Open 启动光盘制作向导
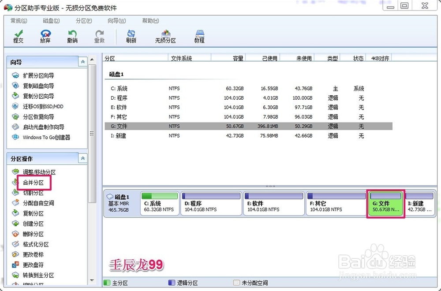This screenshot has width=441, height=291. [x=38, y=127]
